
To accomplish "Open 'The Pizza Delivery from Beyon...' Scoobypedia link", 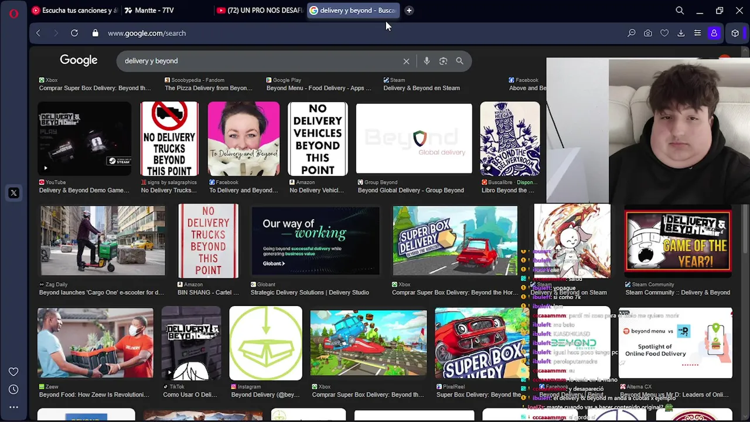I will click(209, 88).
